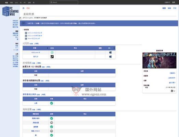Open the Bombshell cover image in infobox
179x137 pixels.
pyautogui.click(x=160, y=60)
